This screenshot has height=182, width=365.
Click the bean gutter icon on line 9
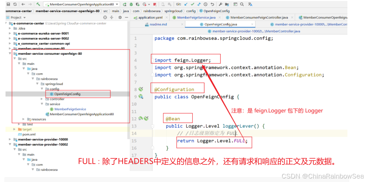point(141,97)
